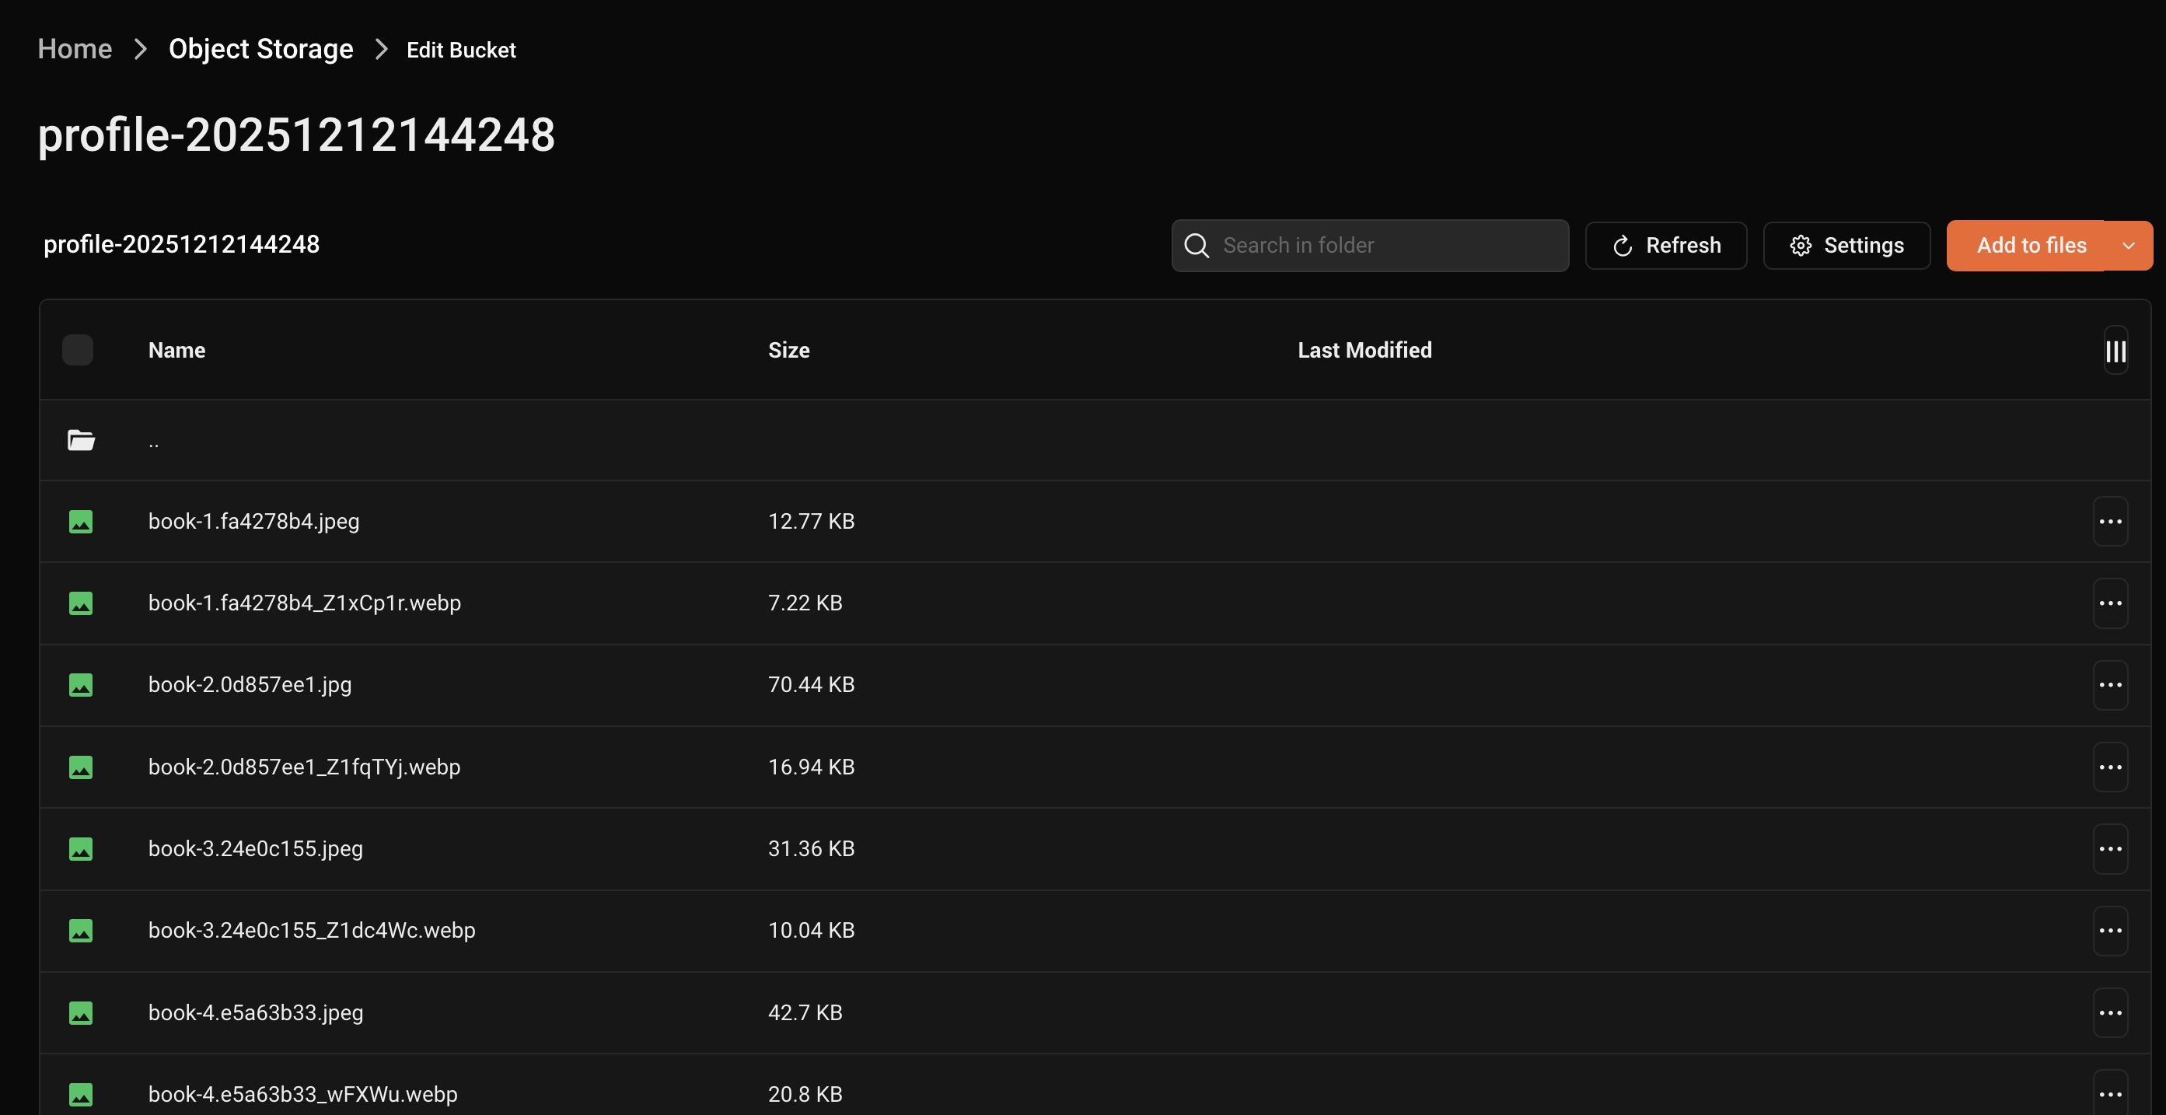
Task: Open bucket Settings
Action: [1846, 246]
